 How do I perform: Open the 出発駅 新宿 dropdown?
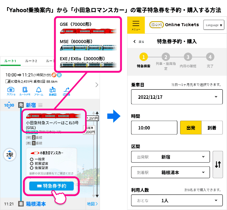[x=170, y=157]
